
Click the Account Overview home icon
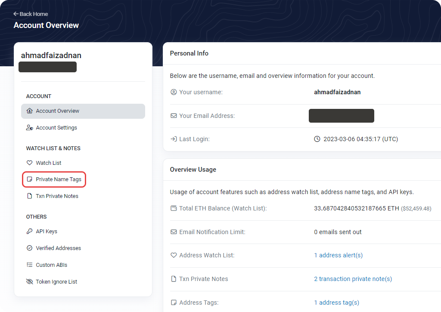(x=30, y=111)
